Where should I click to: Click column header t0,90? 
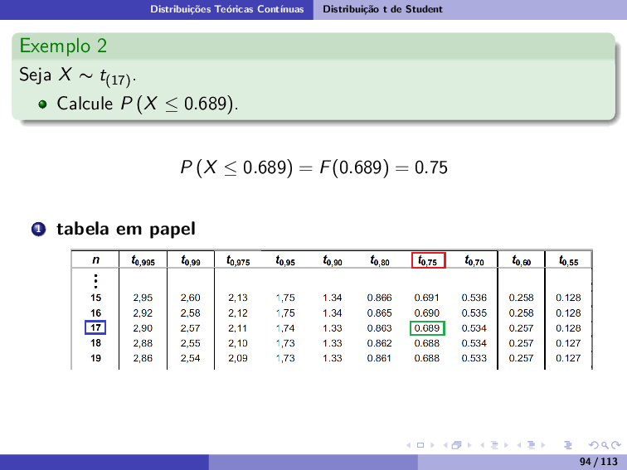click(x=333, y=260)
